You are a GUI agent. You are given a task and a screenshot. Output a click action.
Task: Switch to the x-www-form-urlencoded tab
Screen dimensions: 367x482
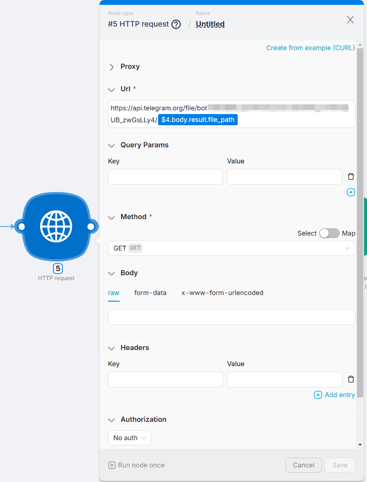click(222, 293)
